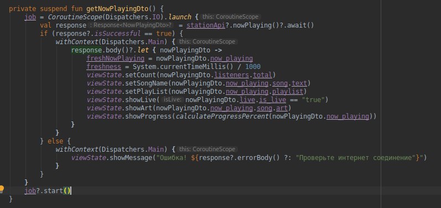Click the playlist property in setPlayList
Viewport: 441px width, 208px height.
[x=288, y=92]
